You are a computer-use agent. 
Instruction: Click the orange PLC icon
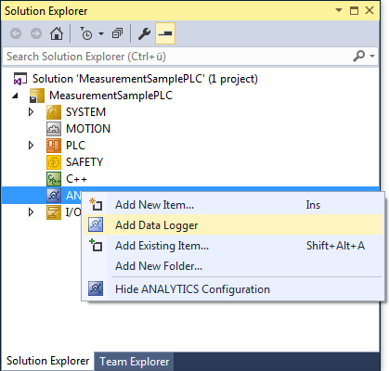[54, 146]
